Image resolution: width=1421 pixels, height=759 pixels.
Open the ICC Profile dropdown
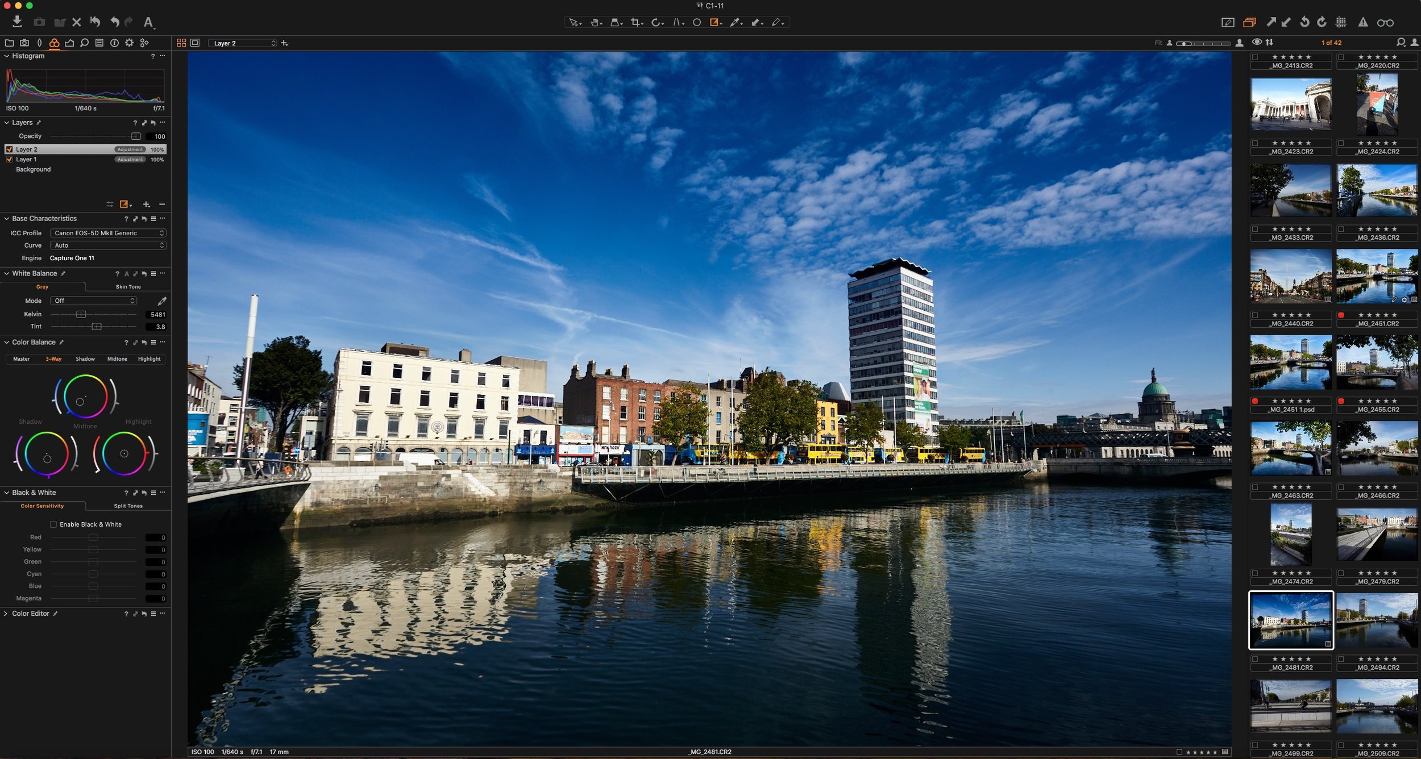click(x=108, y=233)
